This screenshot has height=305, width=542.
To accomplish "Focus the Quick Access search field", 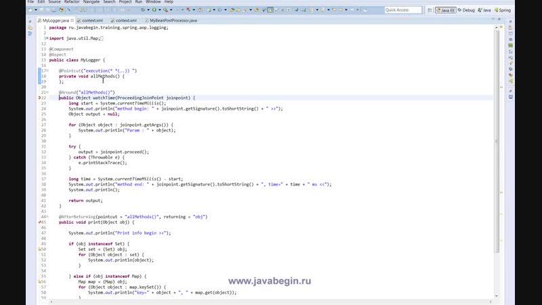I will pos(403,10).
